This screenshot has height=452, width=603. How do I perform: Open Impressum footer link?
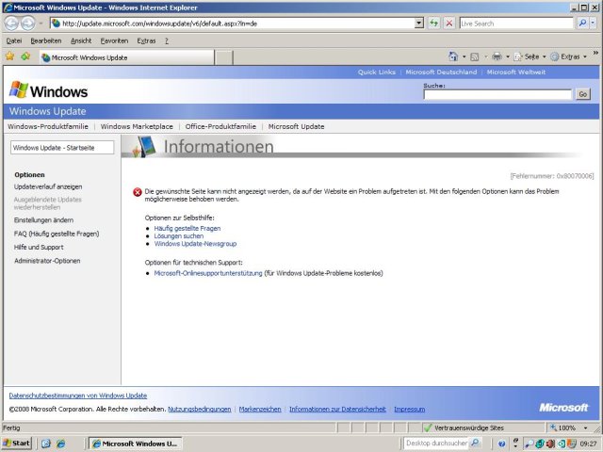click(x=410, y=410)
